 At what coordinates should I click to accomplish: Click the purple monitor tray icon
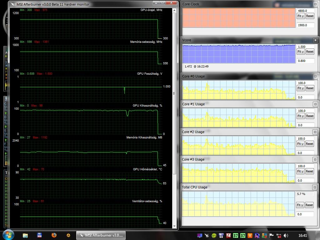tap(199, 236)
